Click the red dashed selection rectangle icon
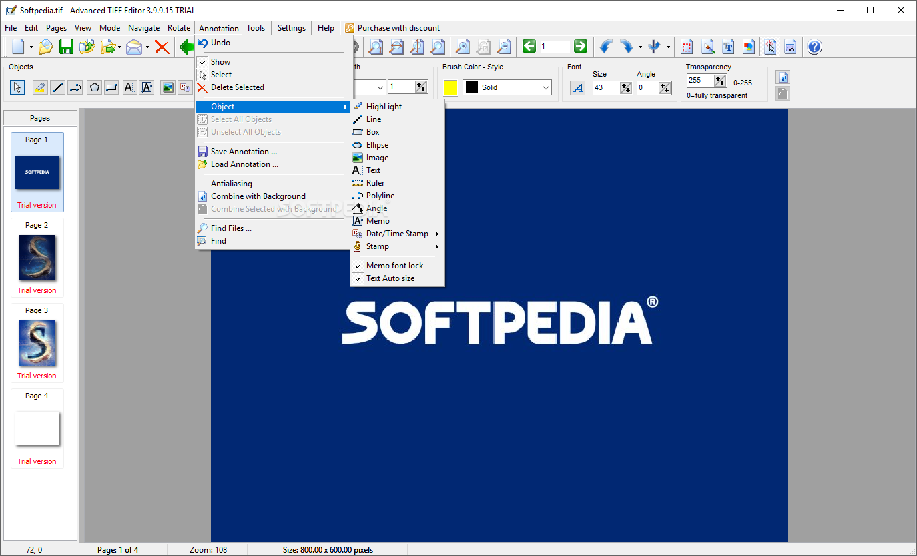The image size is (917, 556). point(687,47)
